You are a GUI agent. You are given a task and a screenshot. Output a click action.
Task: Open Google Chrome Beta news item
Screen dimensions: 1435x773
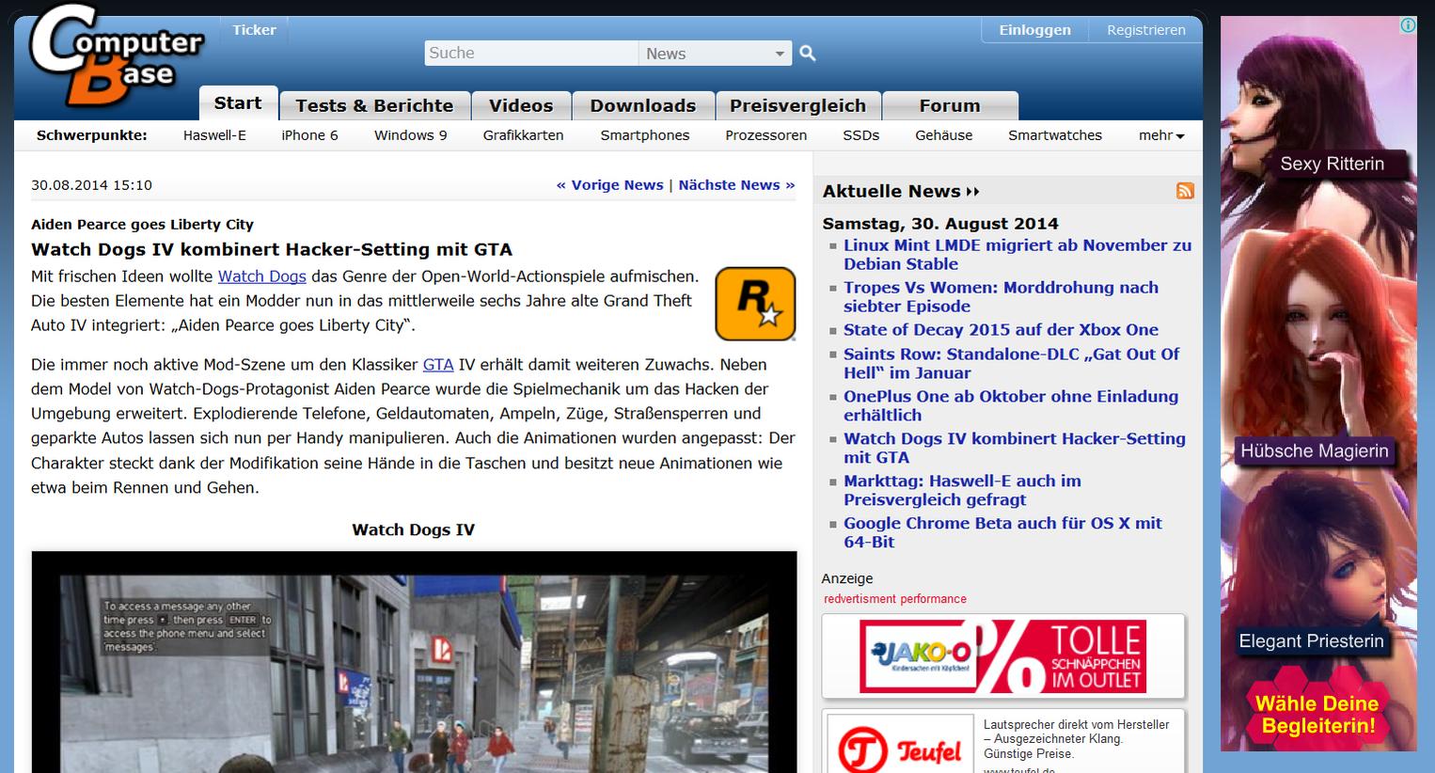click(x=1002, y=532)
